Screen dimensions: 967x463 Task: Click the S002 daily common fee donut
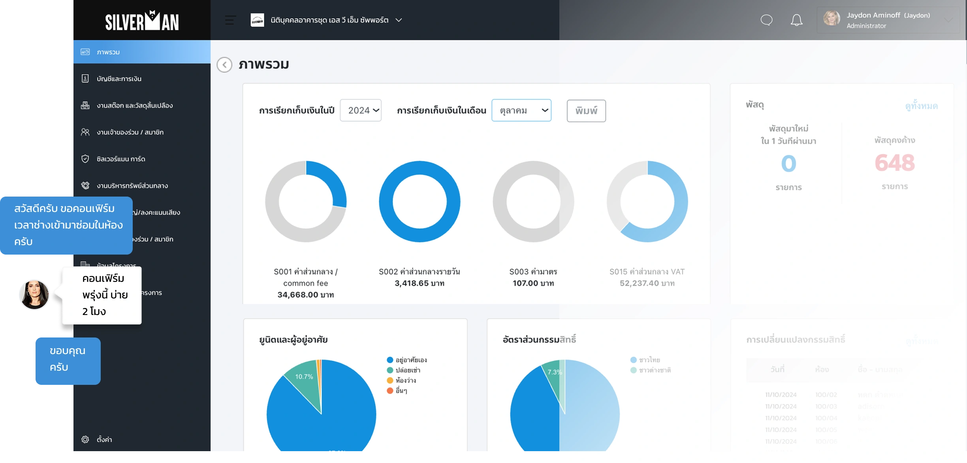420,201
